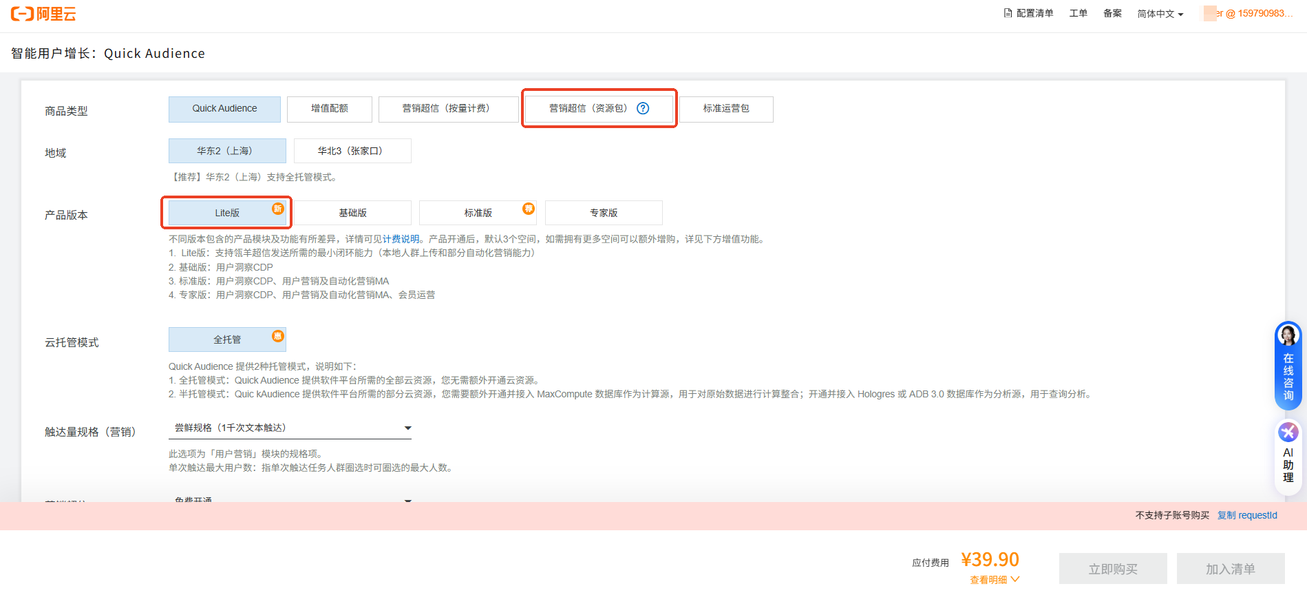Viewport: 1307px width, 595px height.
Task: Click the 云托管模式 label
Action: (72, 342)
